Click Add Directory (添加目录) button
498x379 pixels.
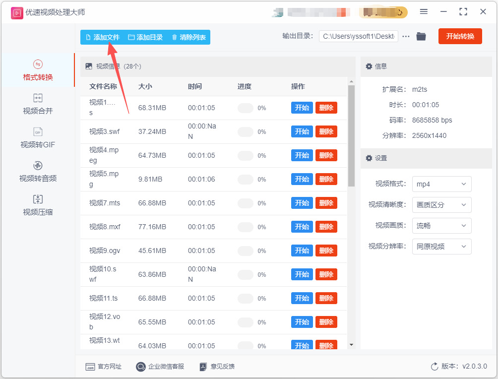[x=145, y=37]
